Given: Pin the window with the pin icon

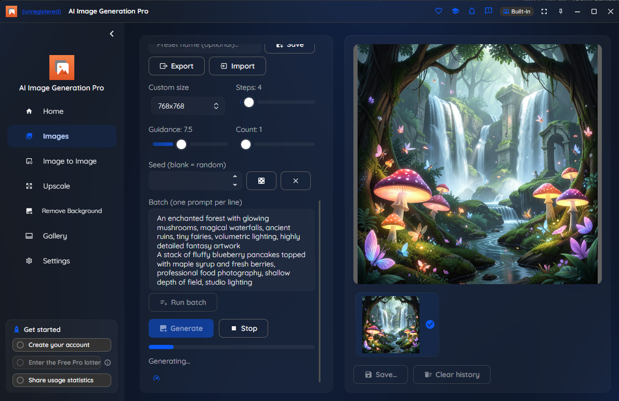Looking at the screenshot, I should [x=561, y=11].
